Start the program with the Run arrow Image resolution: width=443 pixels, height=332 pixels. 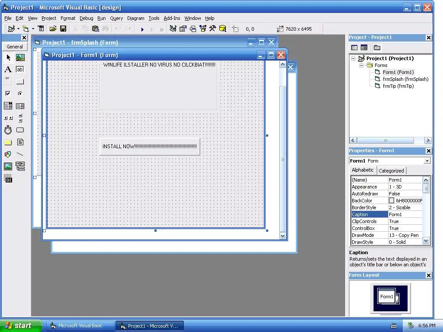tap(142, 29)
